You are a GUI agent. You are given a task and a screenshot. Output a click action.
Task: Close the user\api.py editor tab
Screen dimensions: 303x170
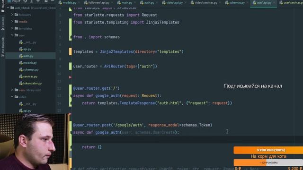coord(274,3)
